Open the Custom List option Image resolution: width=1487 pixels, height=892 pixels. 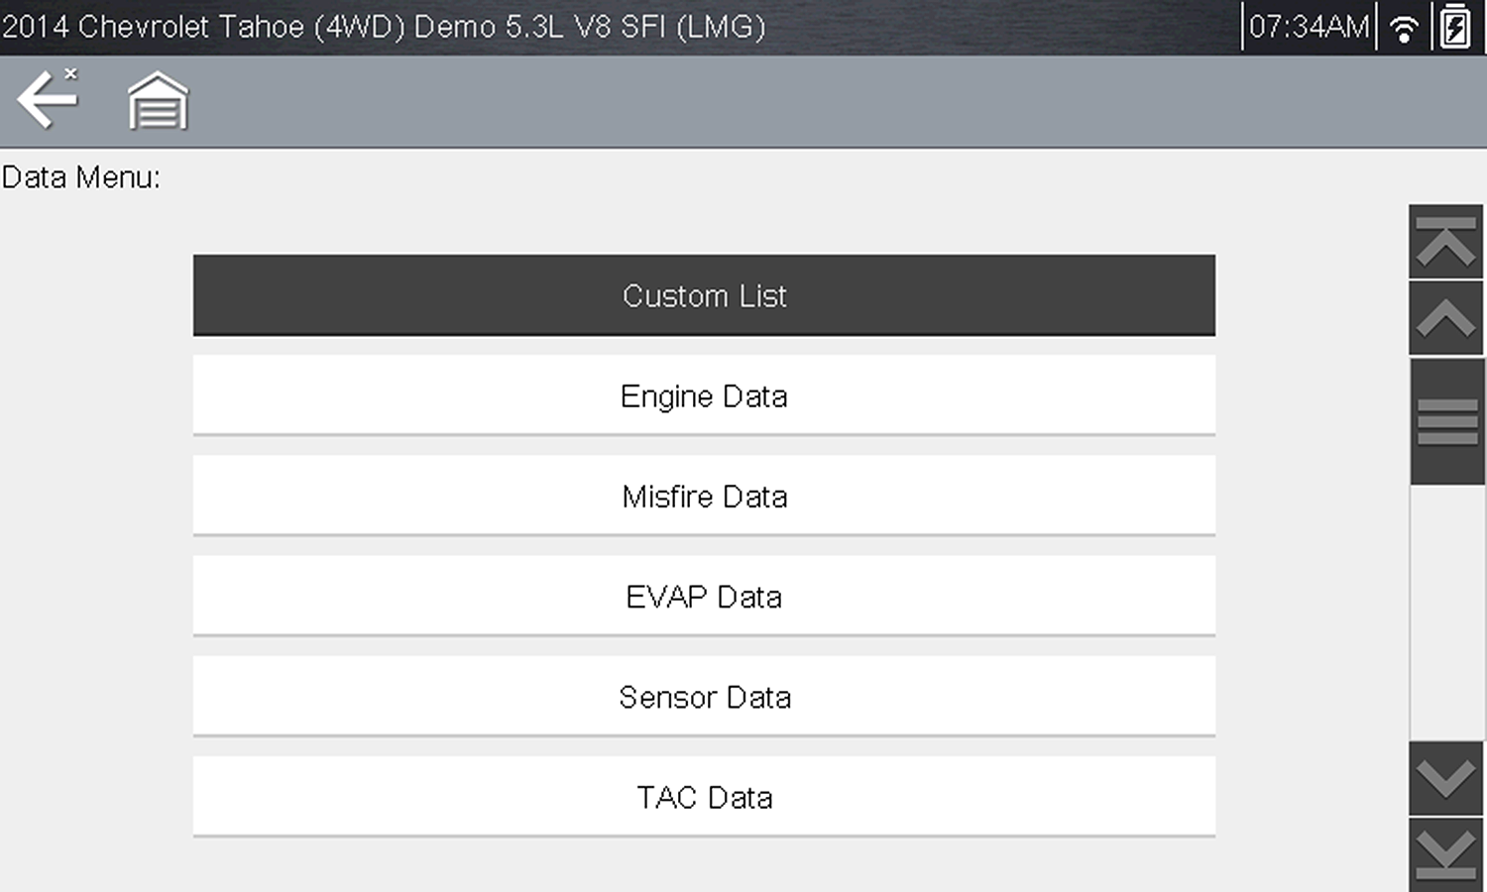(x=704, y=295)
